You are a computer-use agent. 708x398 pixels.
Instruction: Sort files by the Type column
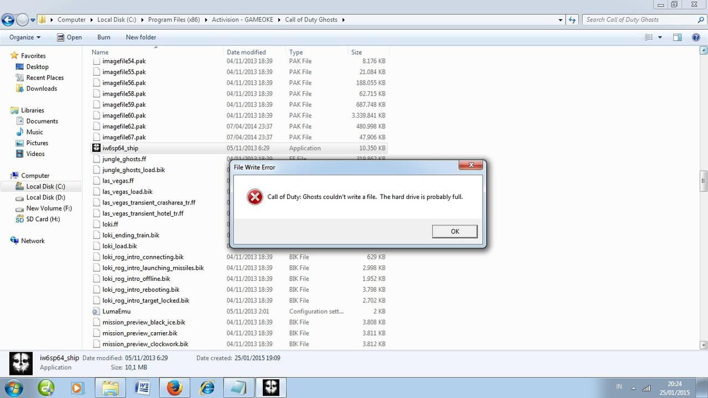tap(317, 52)
